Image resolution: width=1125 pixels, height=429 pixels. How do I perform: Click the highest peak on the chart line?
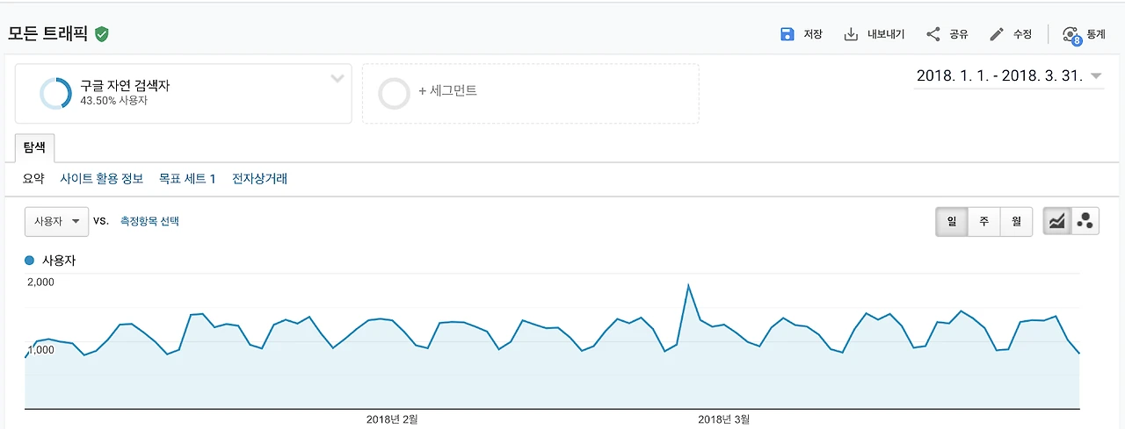coord(688,285)
